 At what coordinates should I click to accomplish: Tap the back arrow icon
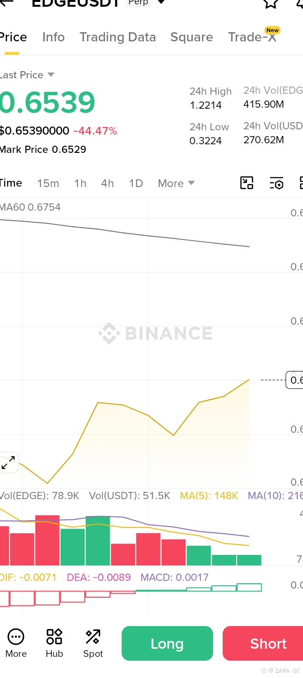[x=6, y=2]
